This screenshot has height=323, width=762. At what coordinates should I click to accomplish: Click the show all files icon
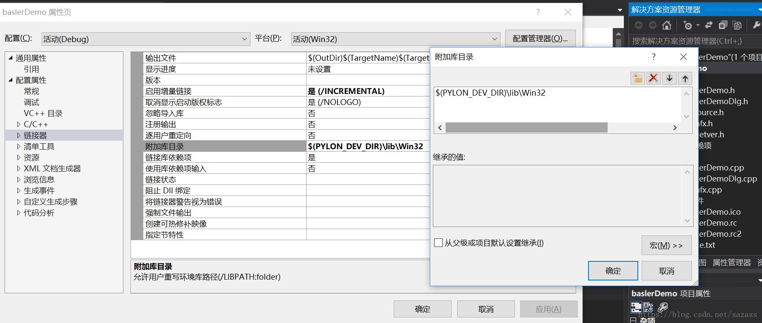(737, 25)
